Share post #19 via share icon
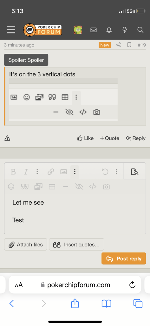Screen dimensions: 150x326 point(119,45)
